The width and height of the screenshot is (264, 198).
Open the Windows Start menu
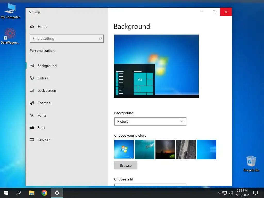coord(6,193)
